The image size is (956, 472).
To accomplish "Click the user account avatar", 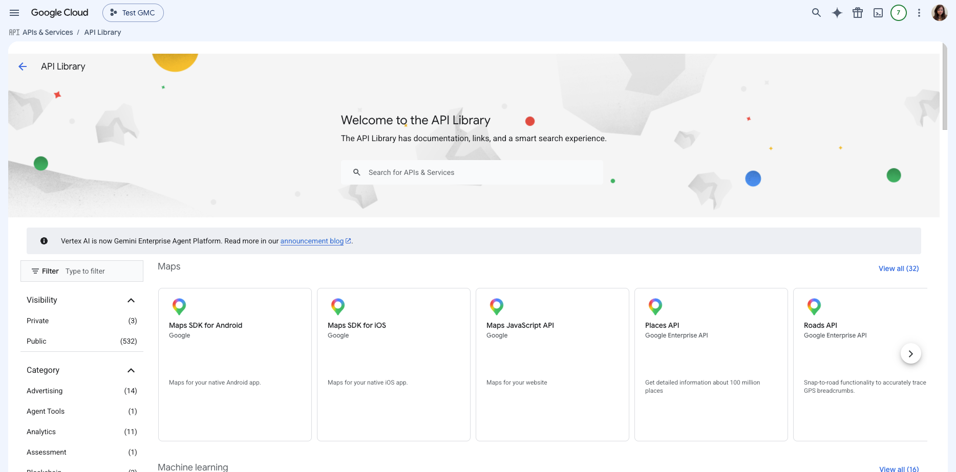I will pos(940,13).
